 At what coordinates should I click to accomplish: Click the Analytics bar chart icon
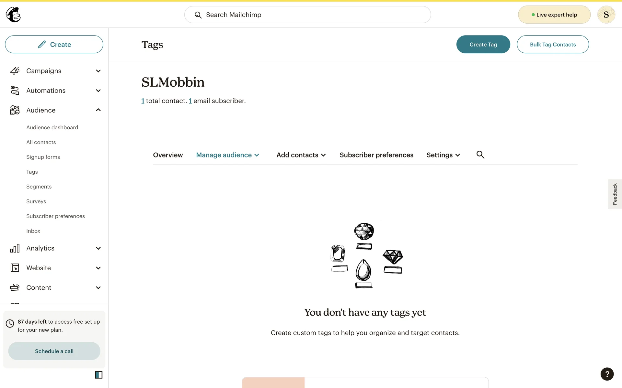pos(15,248)
